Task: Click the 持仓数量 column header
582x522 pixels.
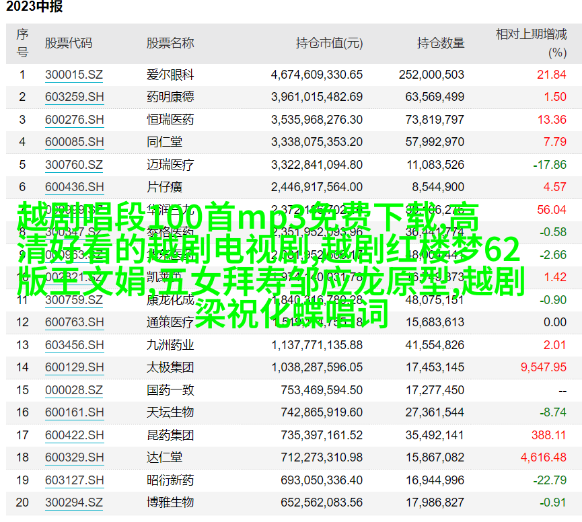Action: [441, 44]
